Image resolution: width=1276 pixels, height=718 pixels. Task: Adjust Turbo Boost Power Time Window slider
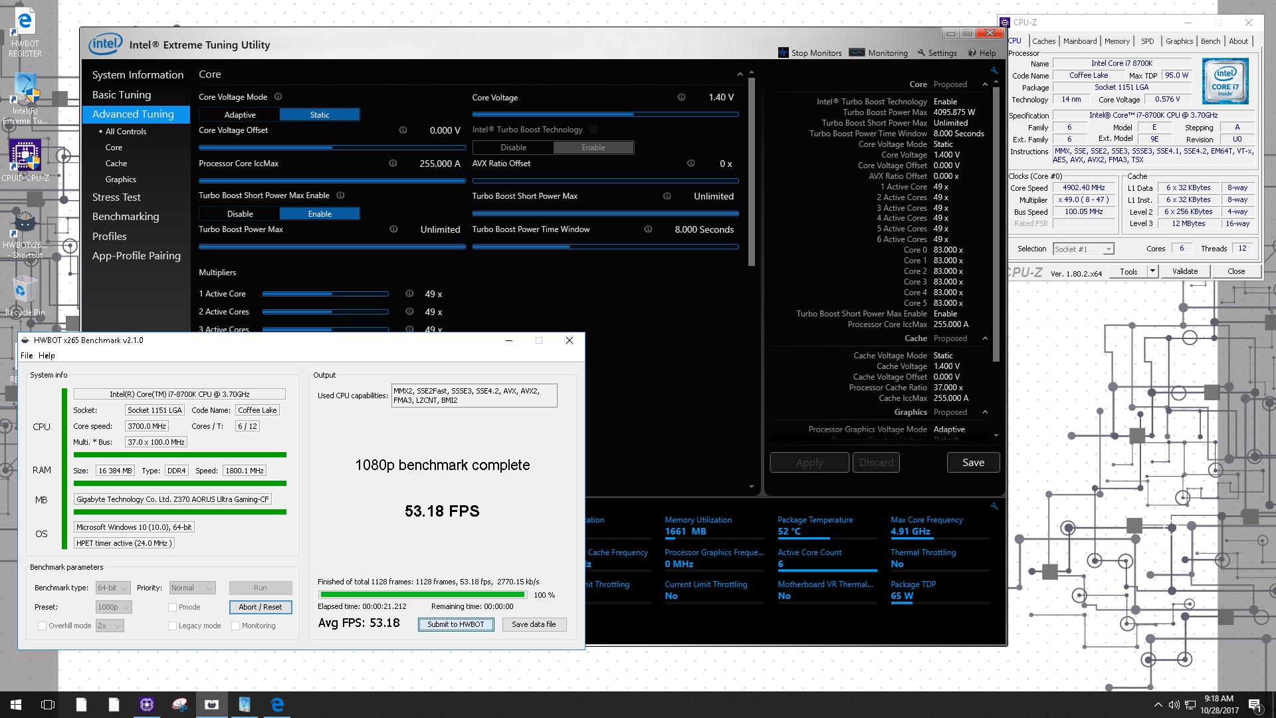(x=605, y=246)
